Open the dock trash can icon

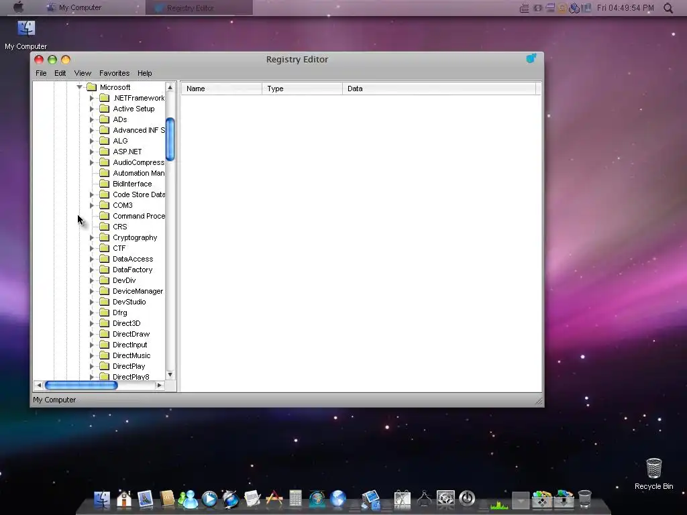585,499
